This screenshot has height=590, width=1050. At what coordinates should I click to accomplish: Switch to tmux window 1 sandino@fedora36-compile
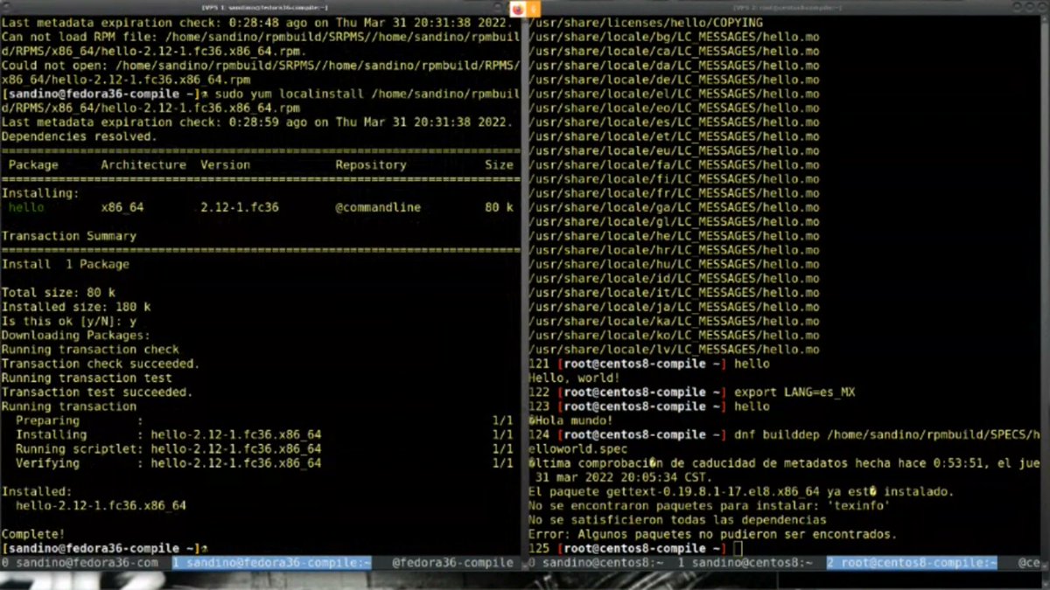pyautogui.click(x=272, y=563)
